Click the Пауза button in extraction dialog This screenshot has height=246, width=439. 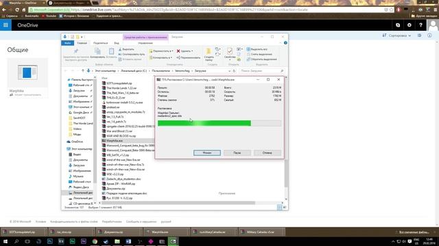pos(237,153)
